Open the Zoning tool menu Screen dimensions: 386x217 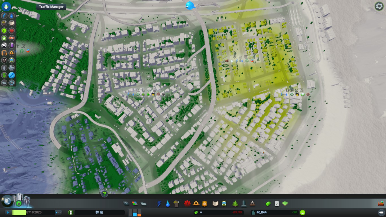pos(135,203)
